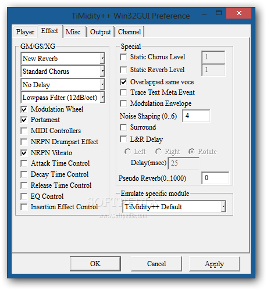Maximize the Preference window

[219, 13]
